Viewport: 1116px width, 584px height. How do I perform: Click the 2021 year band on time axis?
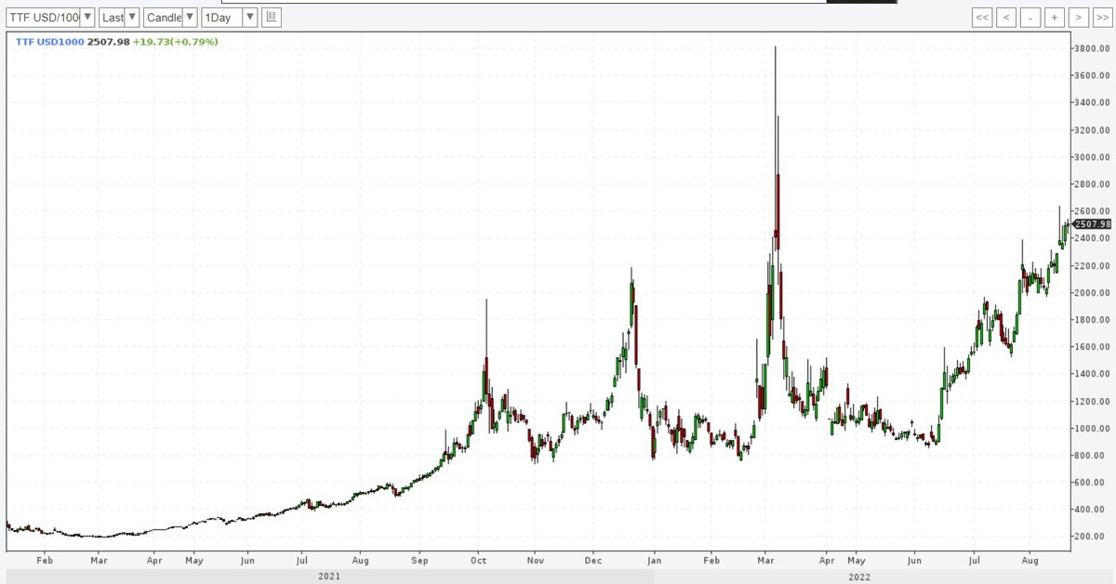pos(329,577)
